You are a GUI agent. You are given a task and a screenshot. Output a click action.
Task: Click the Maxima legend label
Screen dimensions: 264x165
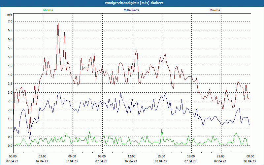pos(215,10)
